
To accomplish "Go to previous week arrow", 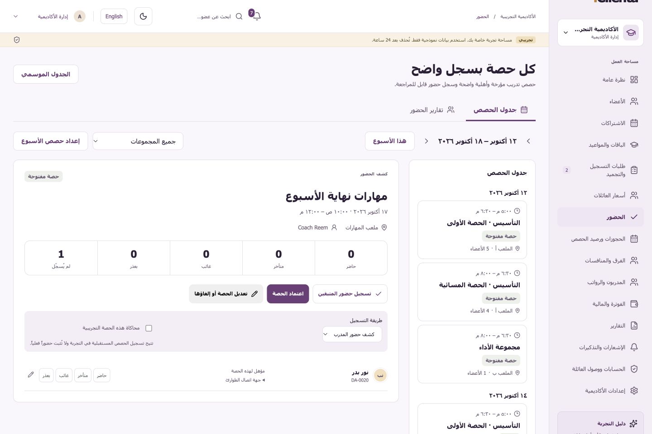I will pyautogui.click(x=528, y=141).
